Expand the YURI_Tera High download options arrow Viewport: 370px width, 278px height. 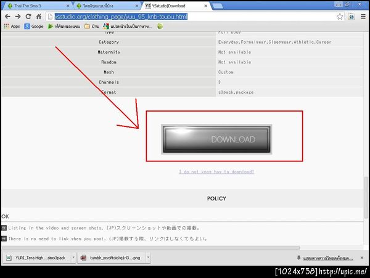(73, 258)
